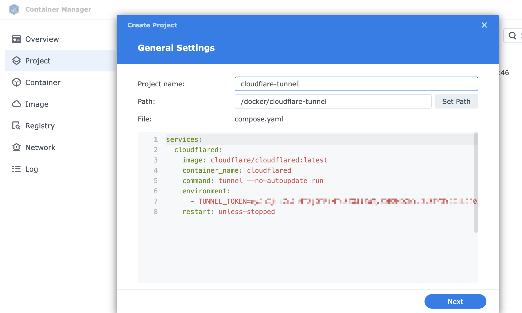
Task: View the Log section
Action: pos(60,169)
